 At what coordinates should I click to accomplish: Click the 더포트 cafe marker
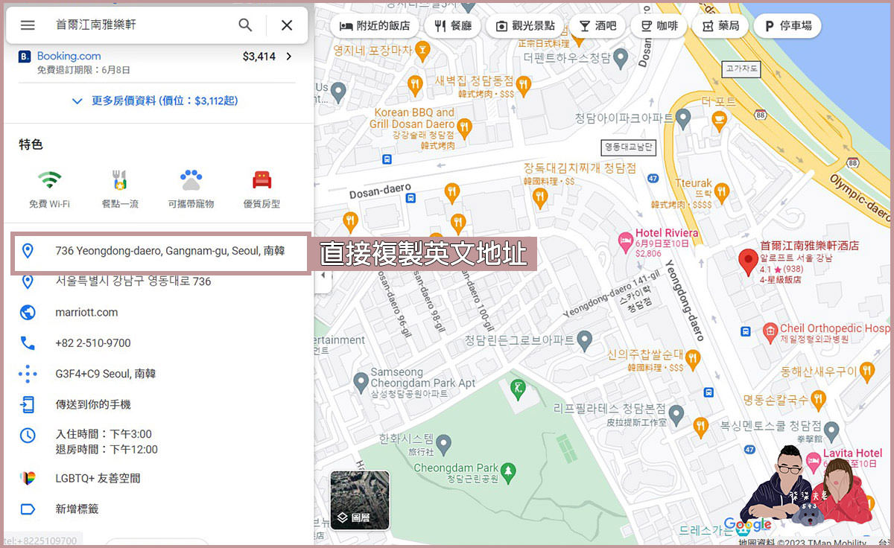coord(719,120)
